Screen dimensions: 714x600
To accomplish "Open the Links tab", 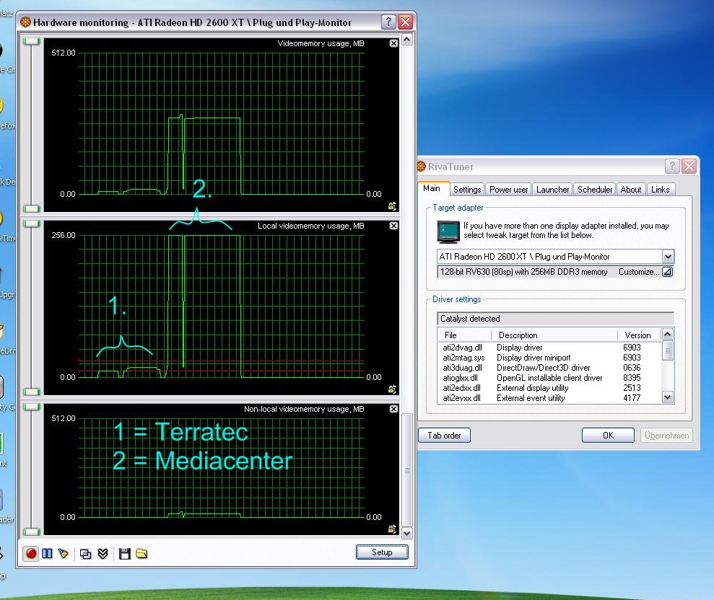I will pos(661,189).
